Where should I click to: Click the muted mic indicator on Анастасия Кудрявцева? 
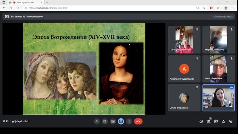click(197, 58)
